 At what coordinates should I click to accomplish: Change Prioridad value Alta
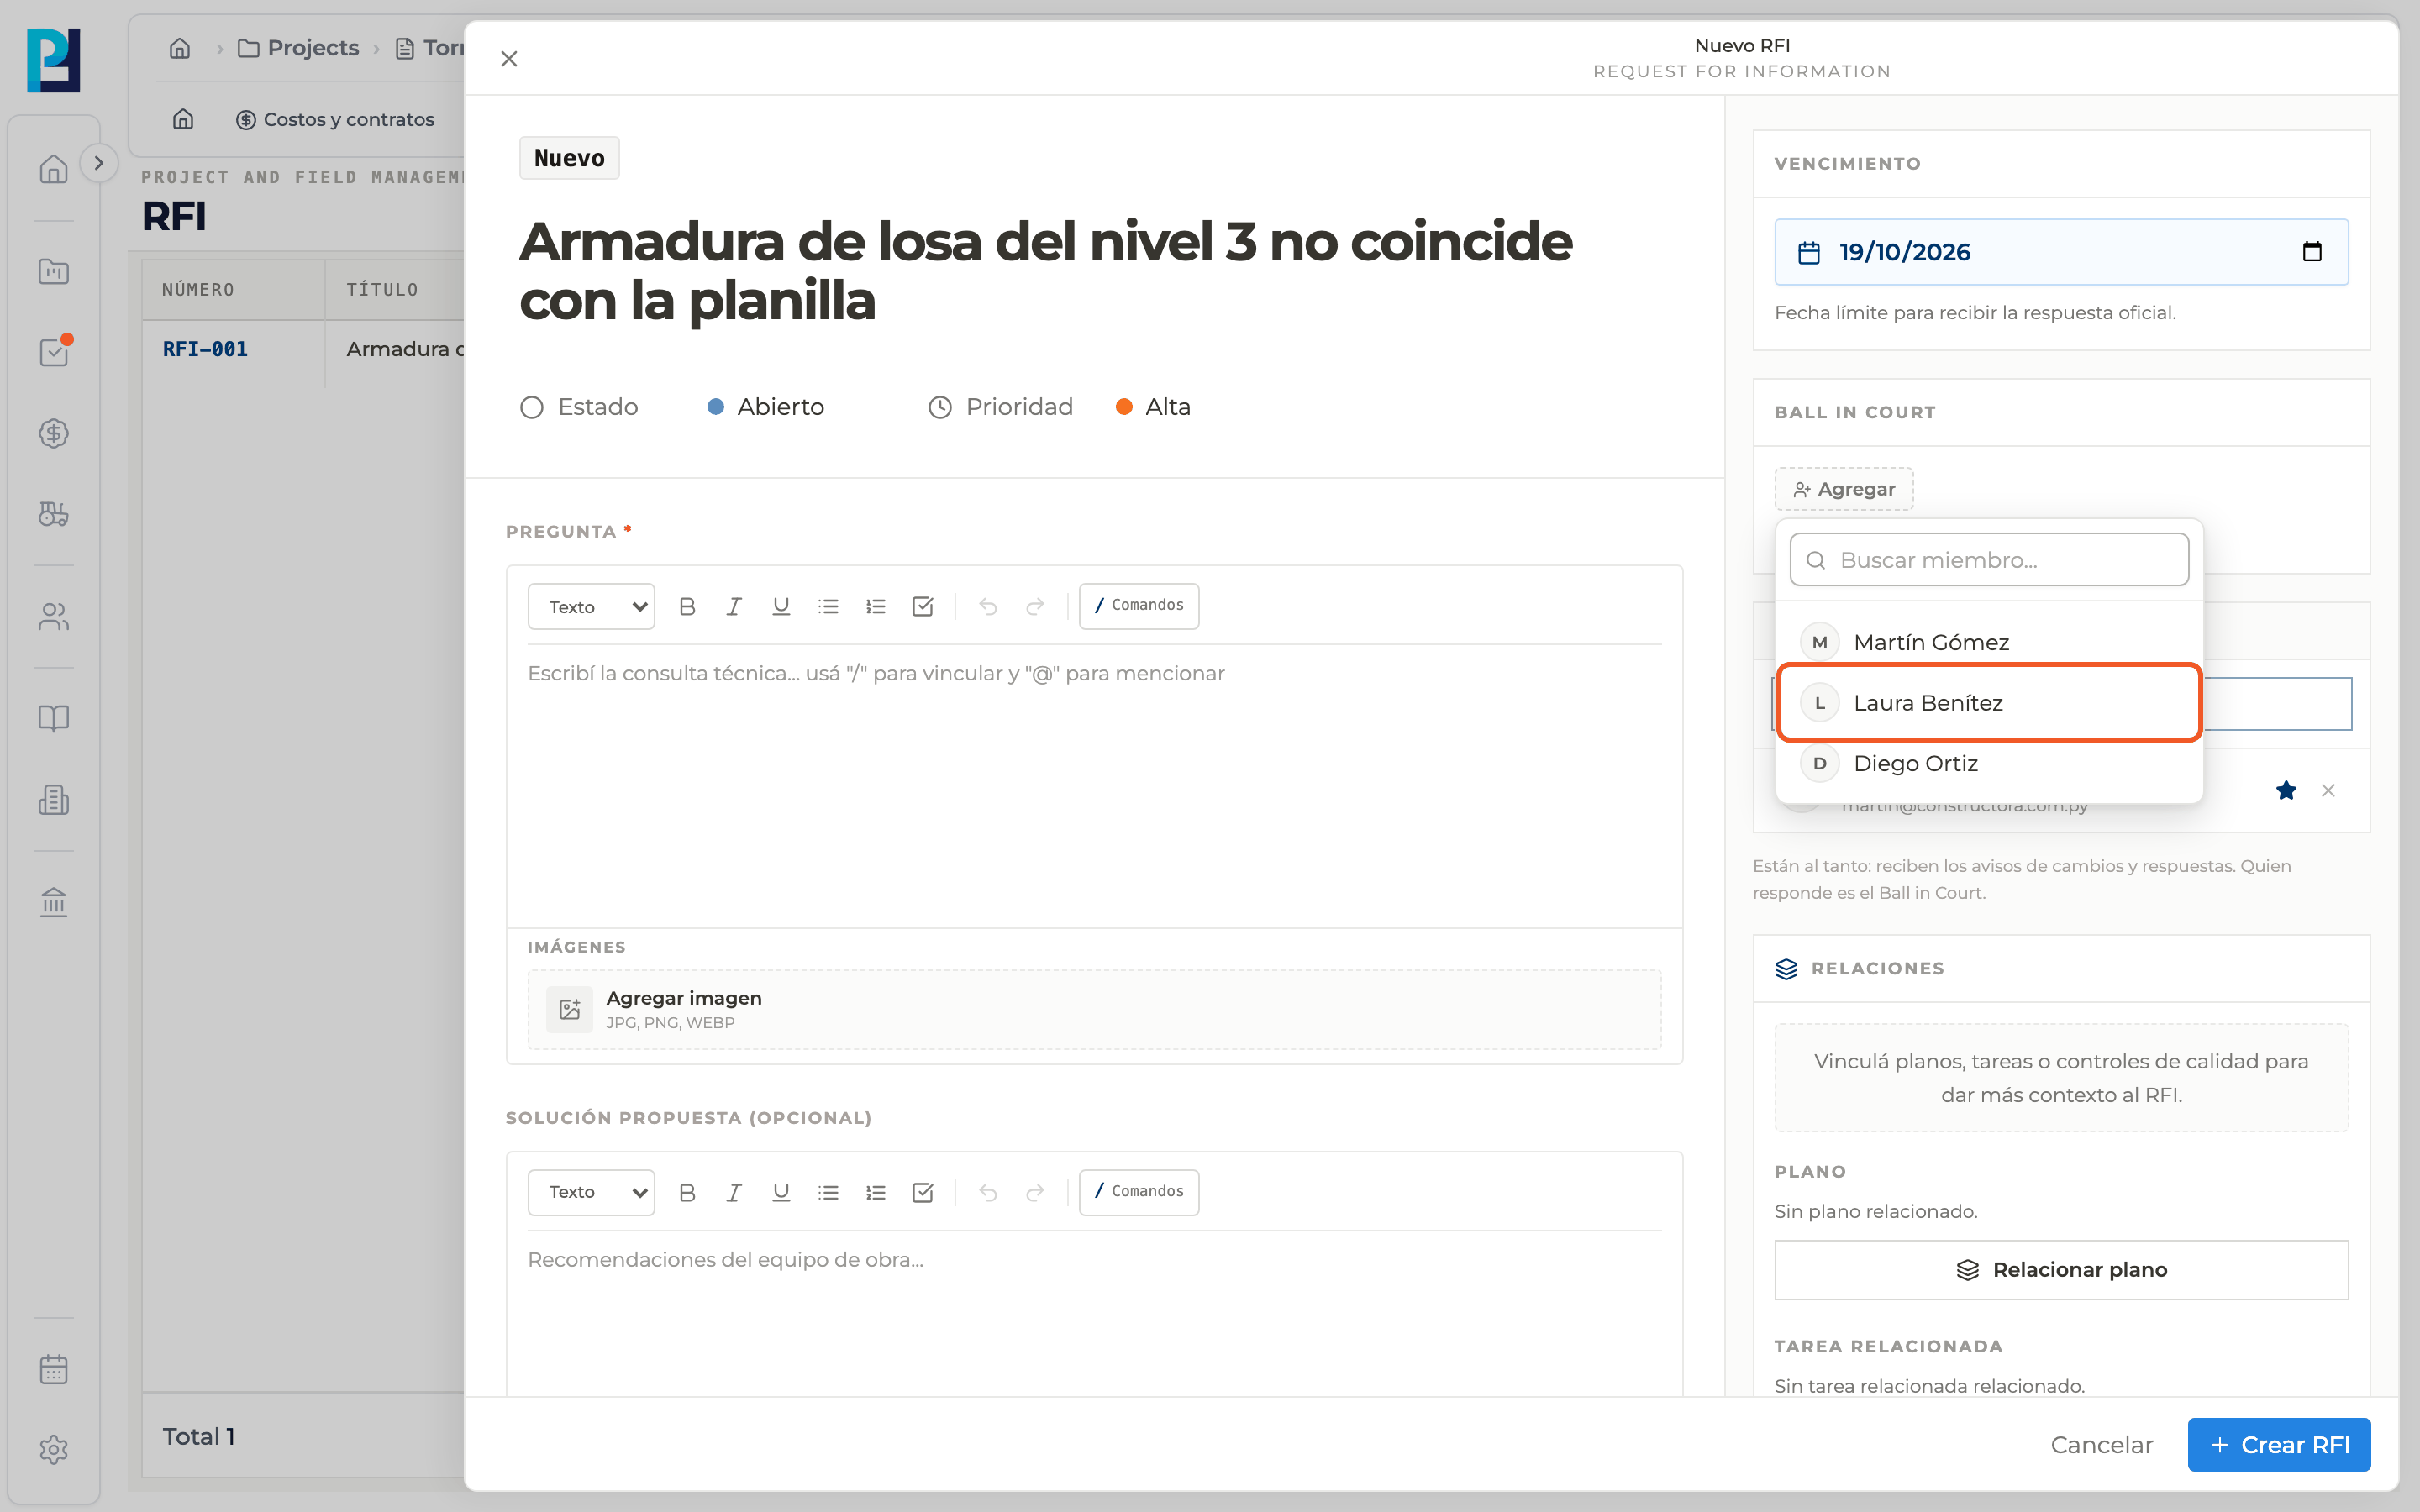[1153, 407]
